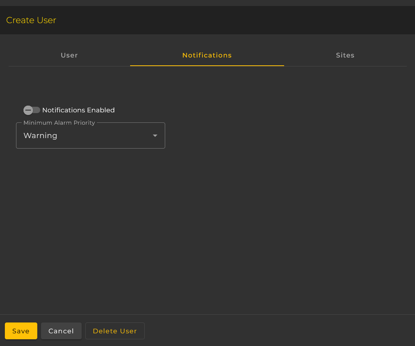
Task: Click the header bar right of Create User
Action: tap(224, 20)
